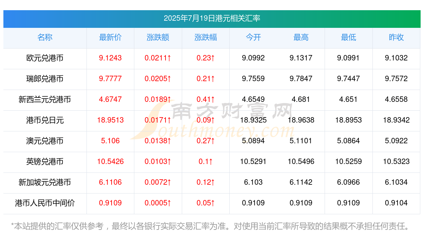Click change percent 0.12↑
The image size is (424, 237).
click(206, 182)
